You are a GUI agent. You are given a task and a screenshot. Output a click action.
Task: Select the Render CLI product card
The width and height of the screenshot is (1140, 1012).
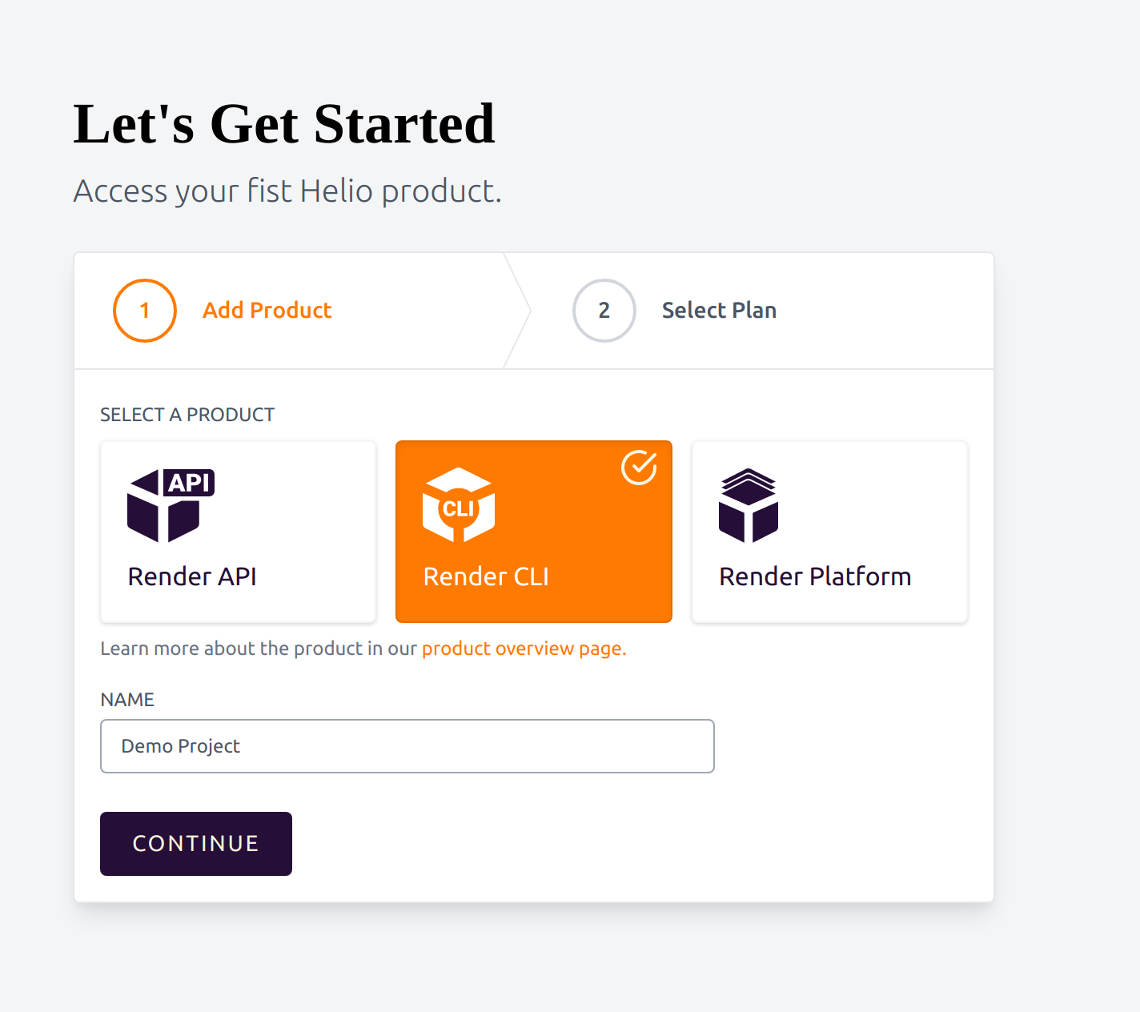click(x=534, y=532)
